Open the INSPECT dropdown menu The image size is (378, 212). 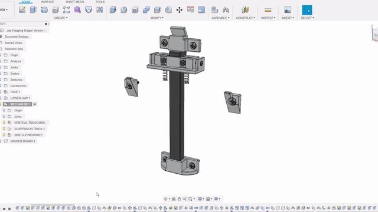pos(268,18)
